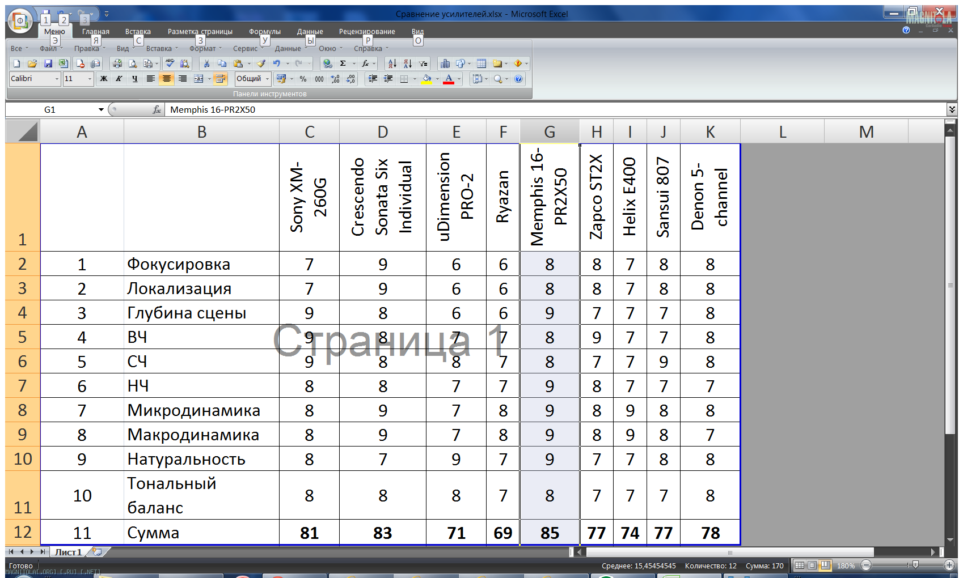
Task: Open the Сервис menu
Action: (x=248, y=48)
